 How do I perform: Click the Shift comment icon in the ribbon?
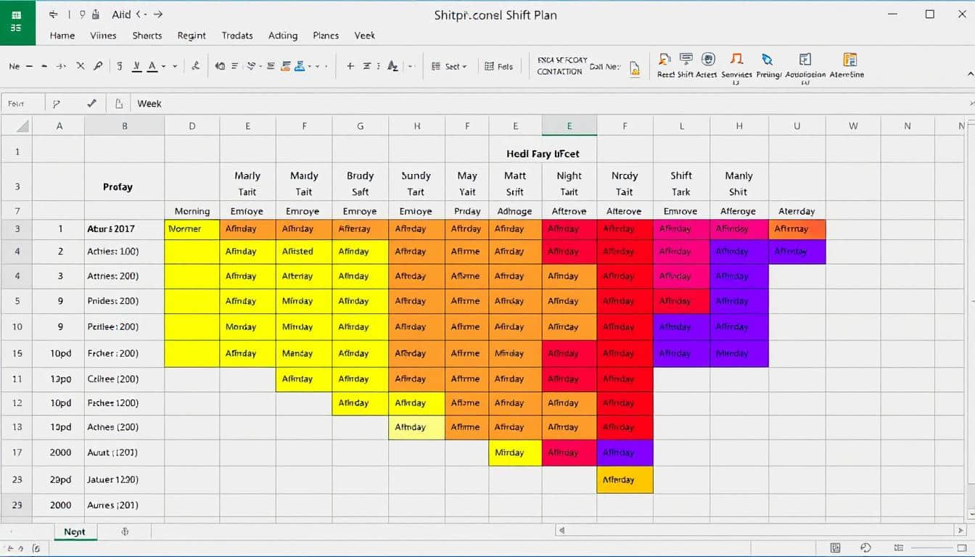pos(686,59)
